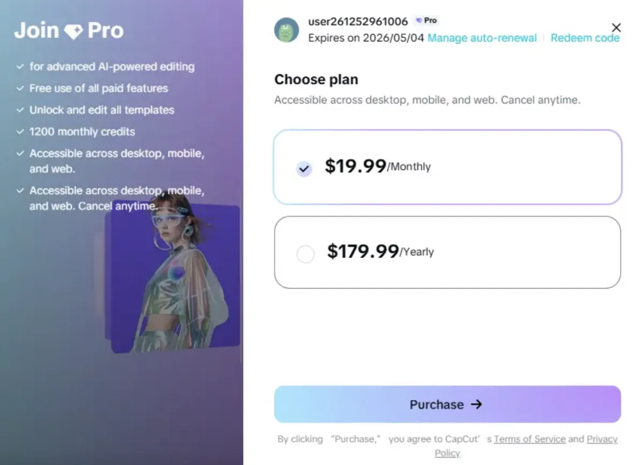Select the $19.99 Monthly plan card
644x465 pixels.
pyautogui.click(x=447, y=167)
